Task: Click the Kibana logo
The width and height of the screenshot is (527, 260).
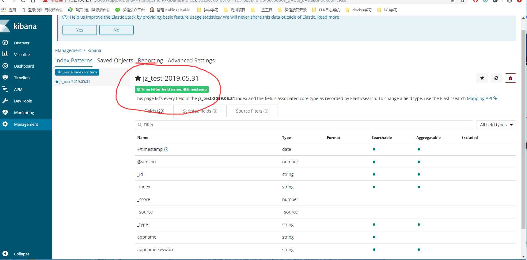Action: coord(19,26)
